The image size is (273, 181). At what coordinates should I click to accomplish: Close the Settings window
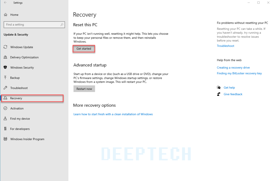[268, 3]
